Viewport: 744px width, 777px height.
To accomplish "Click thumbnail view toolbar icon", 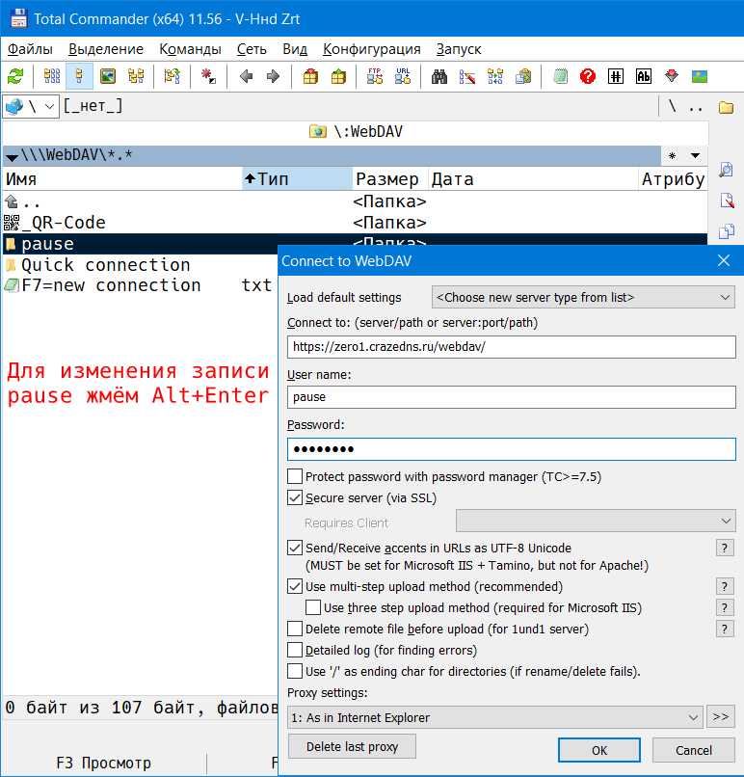I will coord(108,77).
